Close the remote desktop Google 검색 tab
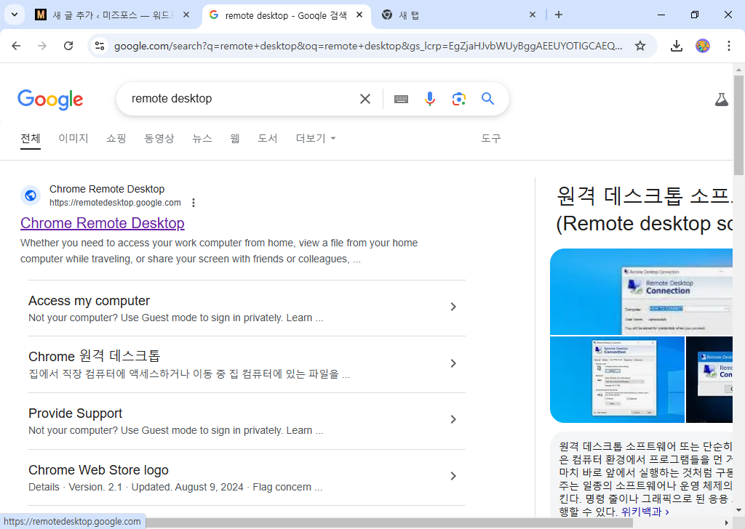745x529 pixels. point(359,15)
